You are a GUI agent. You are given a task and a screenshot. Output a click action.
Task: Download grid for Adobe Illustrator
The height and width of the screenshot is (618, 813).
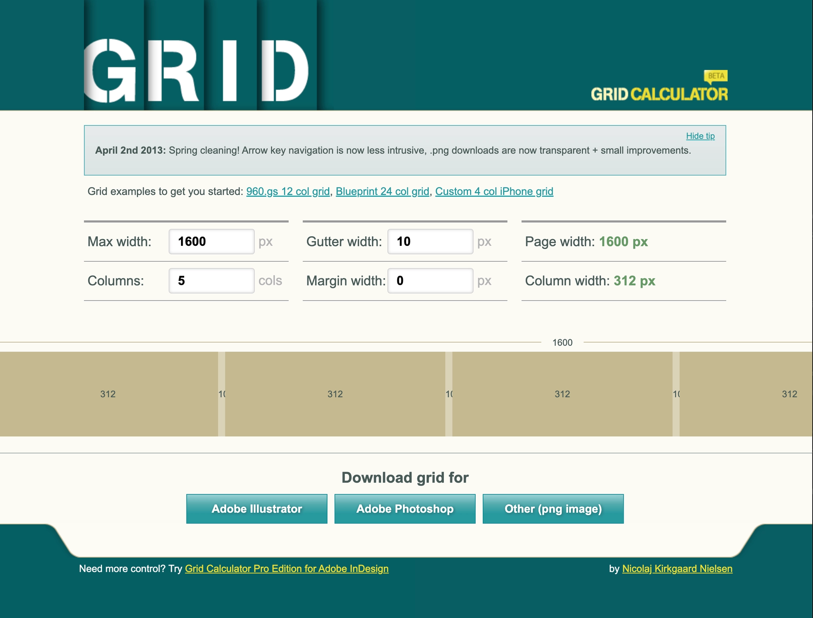pyautogui.click(x=256, y=509)
